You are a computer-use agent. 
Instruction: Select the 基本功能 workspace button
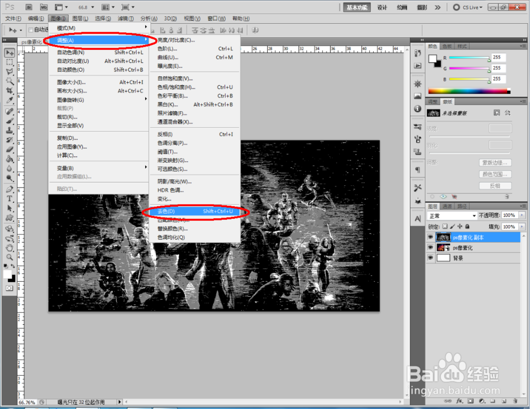[357, 7]
